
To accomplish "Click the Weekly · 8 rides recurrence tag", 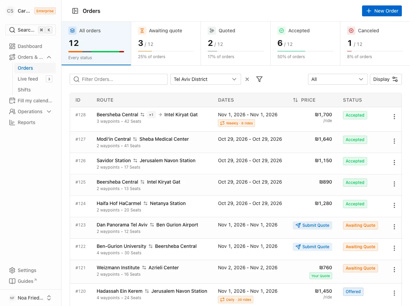I will point(236,123).
